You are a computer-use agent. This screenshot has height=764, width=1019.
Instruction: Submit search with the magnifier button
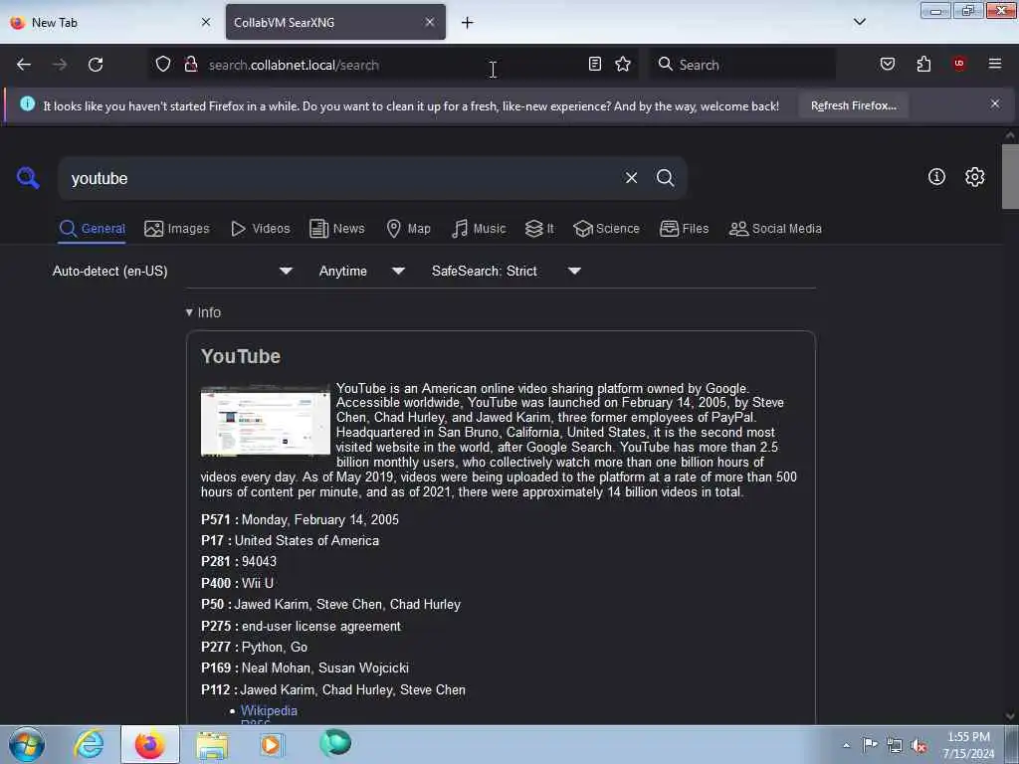pyautogui.click(x=665, y=177)
